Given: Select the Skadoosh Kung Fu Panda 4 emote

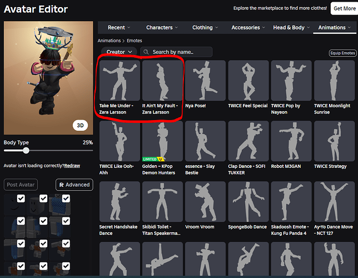Looking at the screenshot, I should [291, 201].
